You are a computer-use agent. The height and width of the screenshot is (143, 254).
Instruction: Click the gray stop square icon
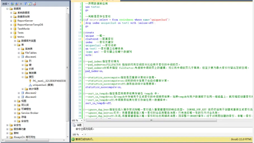[x=21, y=4]
